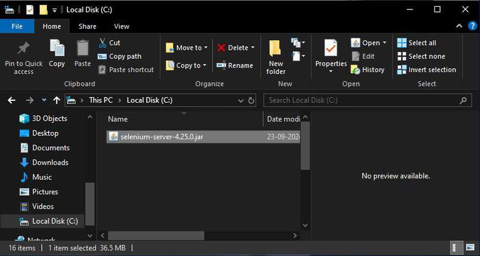Click the Edit ribbon button
The width and height of the screenshot is (480, 256).
(363, 56)
